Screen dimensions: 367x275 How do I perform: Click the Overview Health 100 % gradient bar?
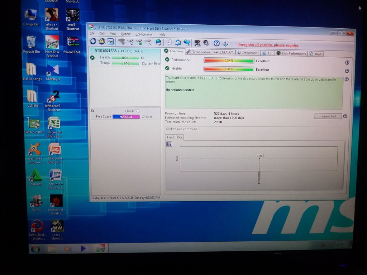coord(228,69)
